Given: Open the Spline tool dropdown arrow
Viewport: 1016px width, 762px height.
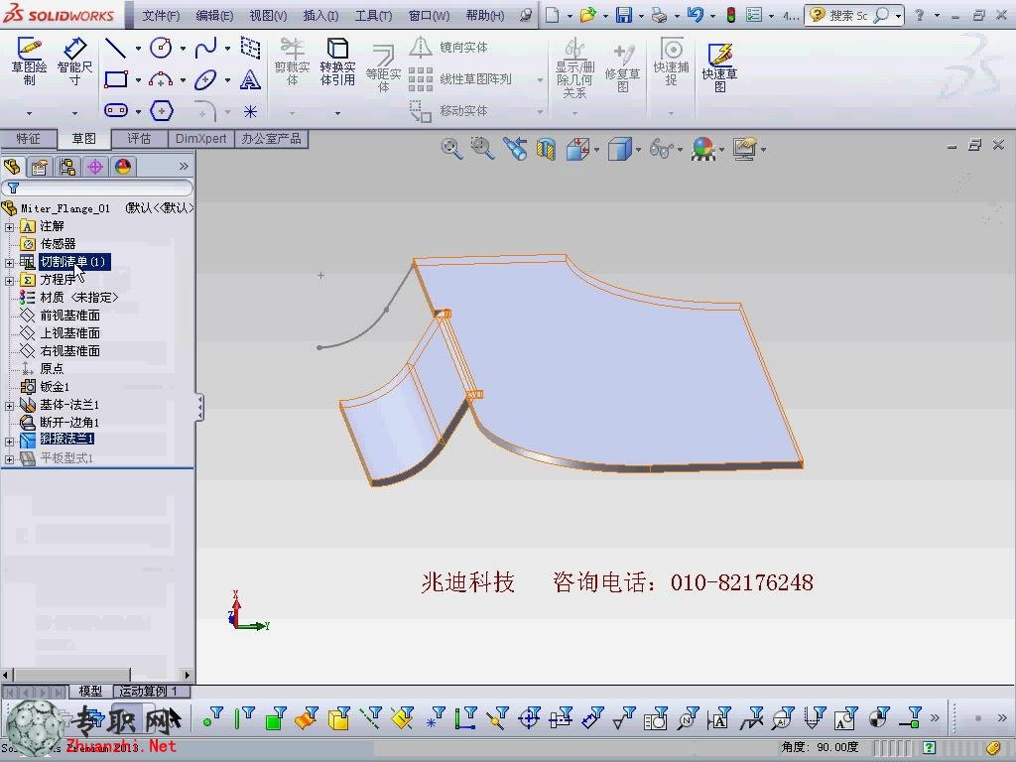Looking at the screenshot, I should click(227, 48).
